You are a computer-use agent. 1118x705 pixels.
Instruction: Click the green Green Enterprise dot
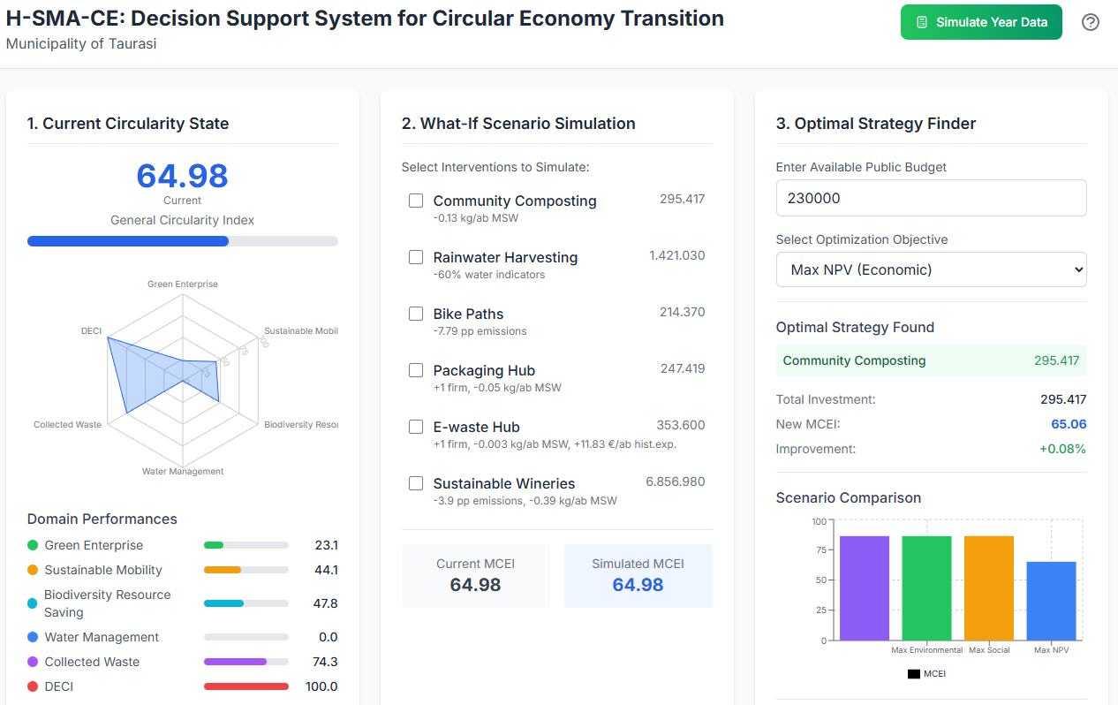tap(33, 545)
